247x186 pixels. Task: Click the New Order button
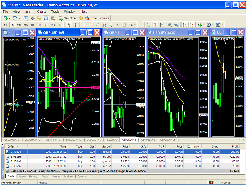click(68, 18)
